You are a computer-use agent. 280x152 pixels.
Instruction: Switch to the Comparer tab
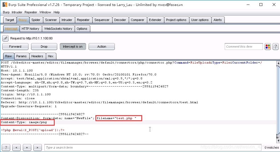(x=138, y=20)
